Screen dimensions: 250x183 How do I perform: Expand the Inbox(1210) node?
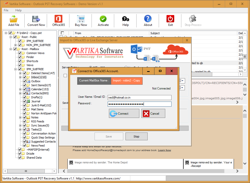(20, 77)
